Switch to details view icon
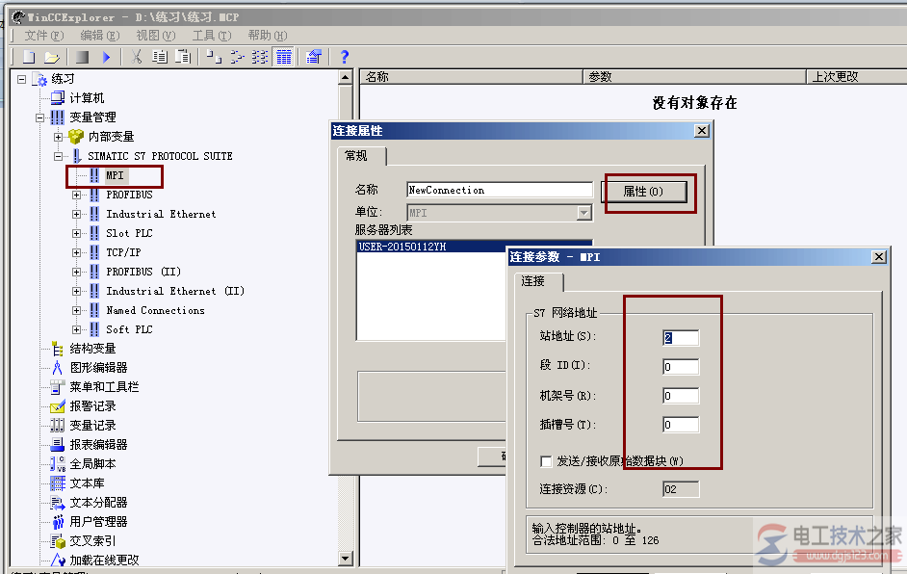 coord(283,57)
